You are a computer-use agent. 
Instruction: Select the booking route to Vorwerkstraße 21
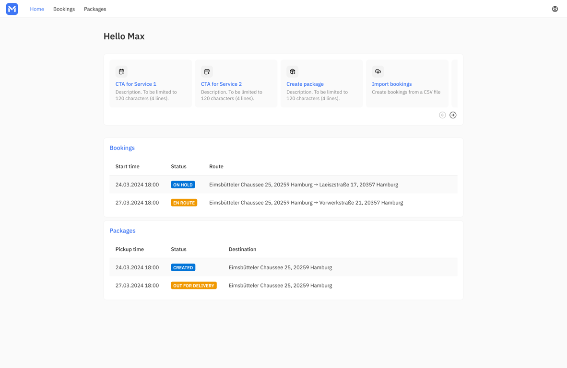click(306, 203)
